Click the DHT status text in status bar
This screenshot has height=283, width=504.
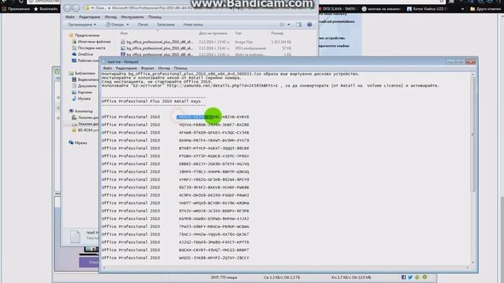point(224,277)
